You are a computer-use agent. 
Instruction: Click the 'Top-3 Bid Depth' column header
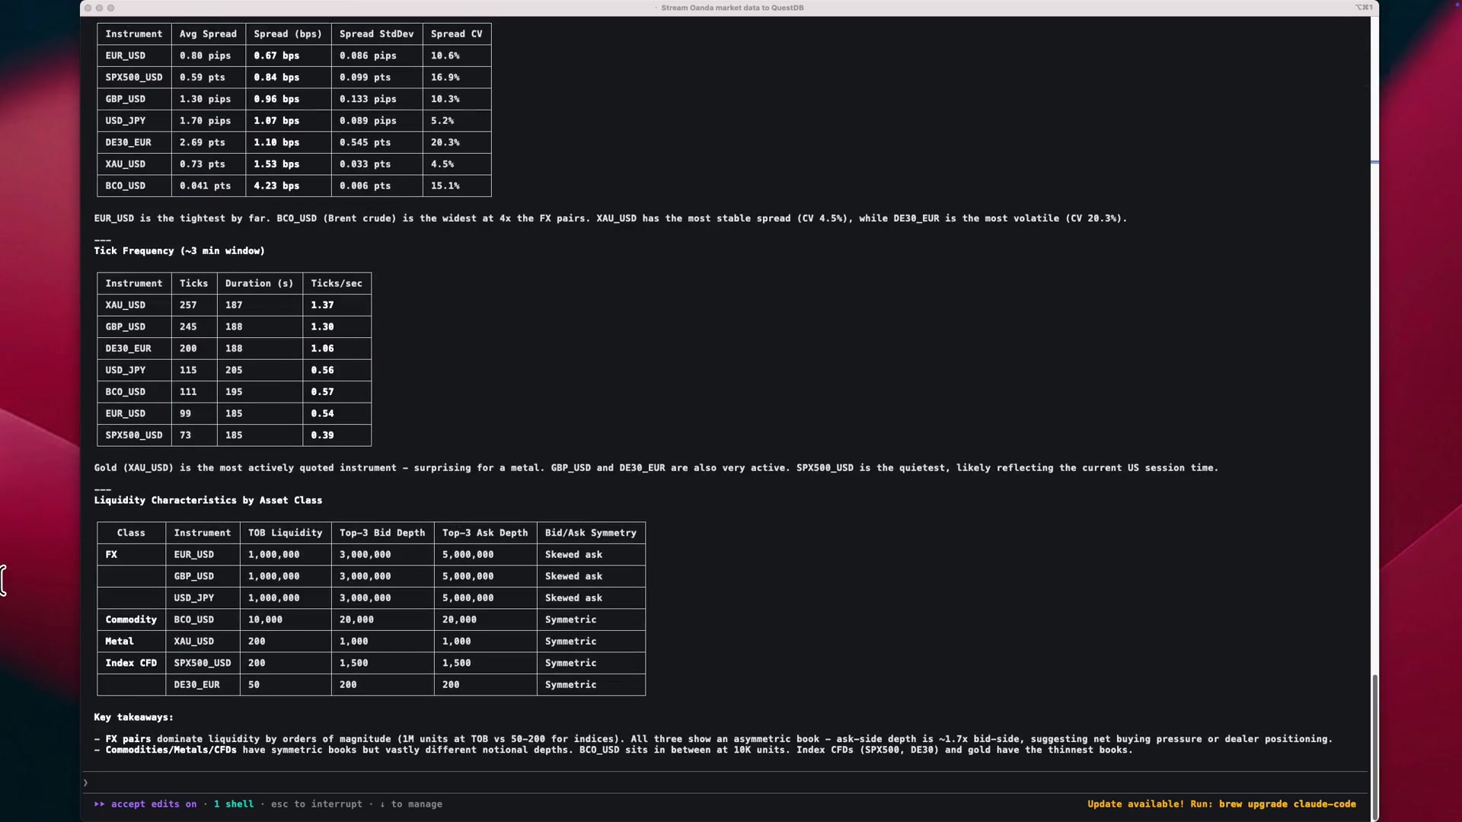[382, 533]
